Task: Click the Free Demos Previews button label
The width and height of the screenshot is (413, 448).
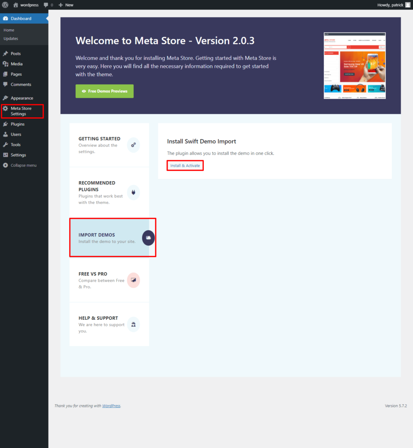Action: (x=108, y=91)
